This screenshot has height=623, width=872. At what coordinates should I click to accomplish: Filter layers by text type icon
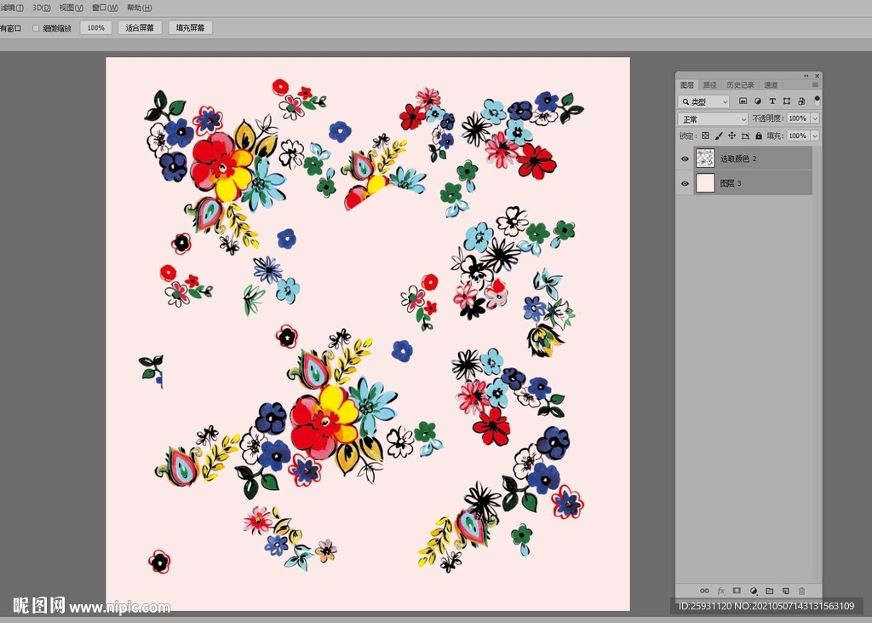[x=772, y=101]
